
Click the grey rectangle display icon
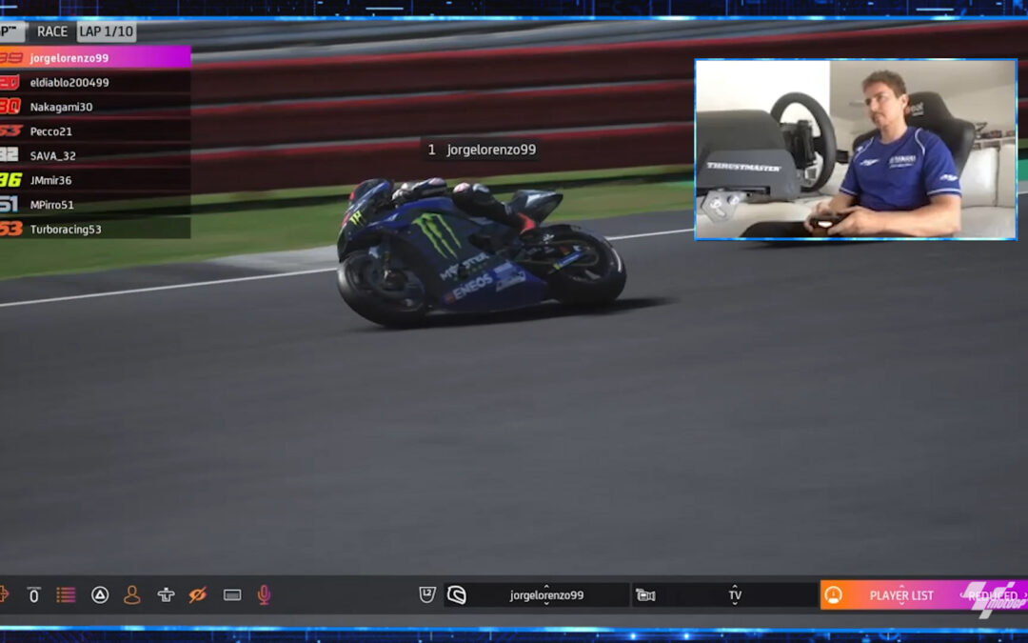tap(232, 595)
